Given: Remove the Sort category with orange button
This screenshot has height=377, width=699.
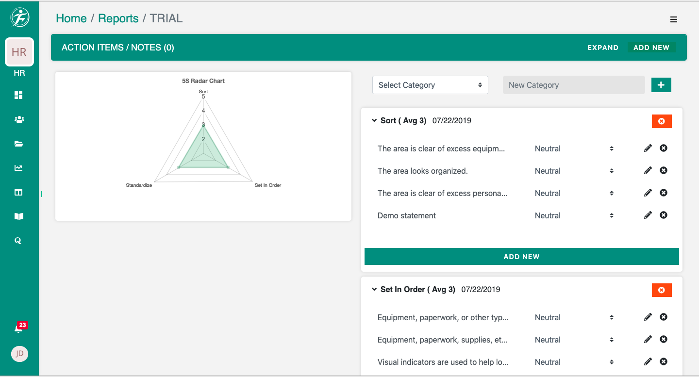Looking at the screenshot, I should (x=661, y=121).
